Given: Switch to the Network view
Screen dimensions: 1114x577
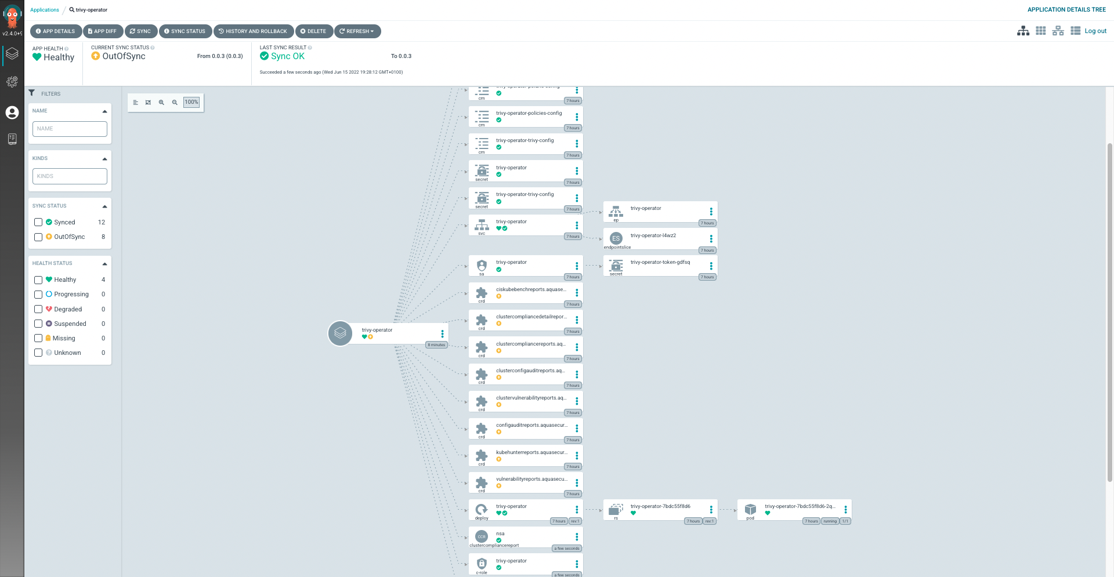Looking at the screenshot, I should pos(1058,30).
